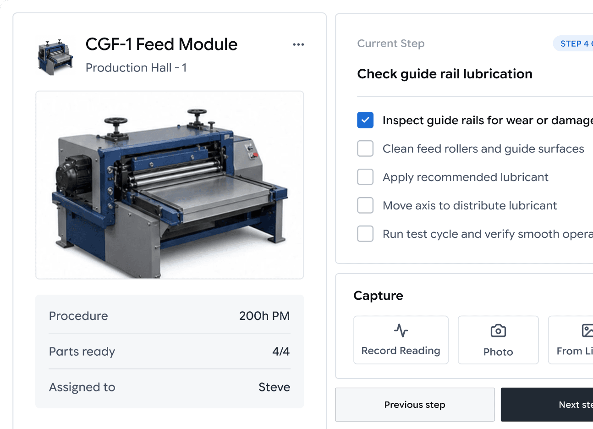Viewport: 593px width, 429px height.
Task: Check Run test cycle and verify box
Action: coord(365,234)
